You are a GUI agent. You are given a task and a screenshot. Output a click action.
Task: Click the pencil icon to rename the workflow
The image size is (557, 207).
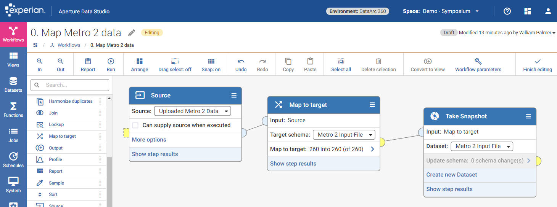tap(132, 33)
